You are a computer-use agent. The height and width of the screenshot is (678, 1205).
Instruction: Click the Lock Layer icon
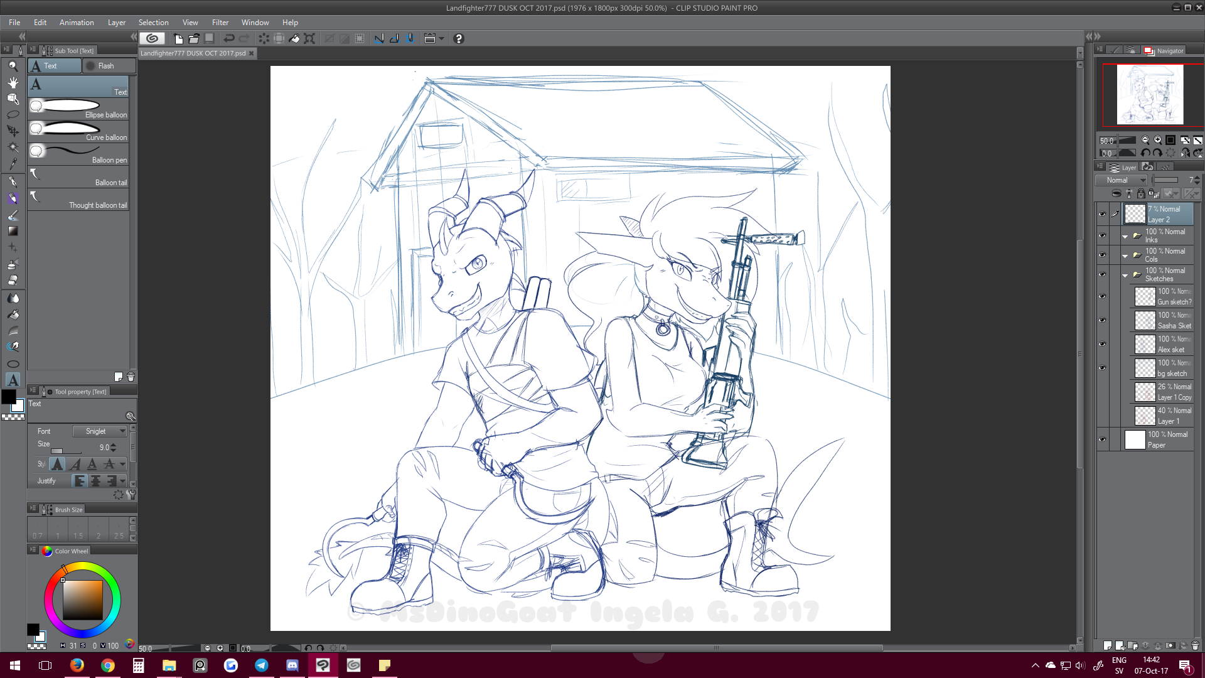1141,194
